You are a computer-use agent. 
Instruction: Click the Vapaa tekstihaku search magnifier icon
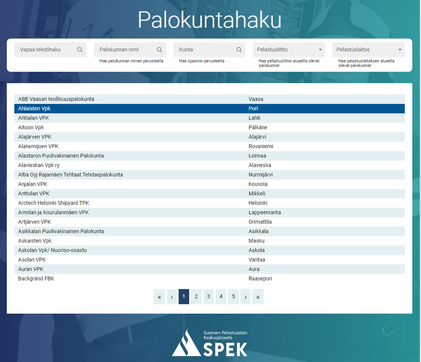point(80,50)
